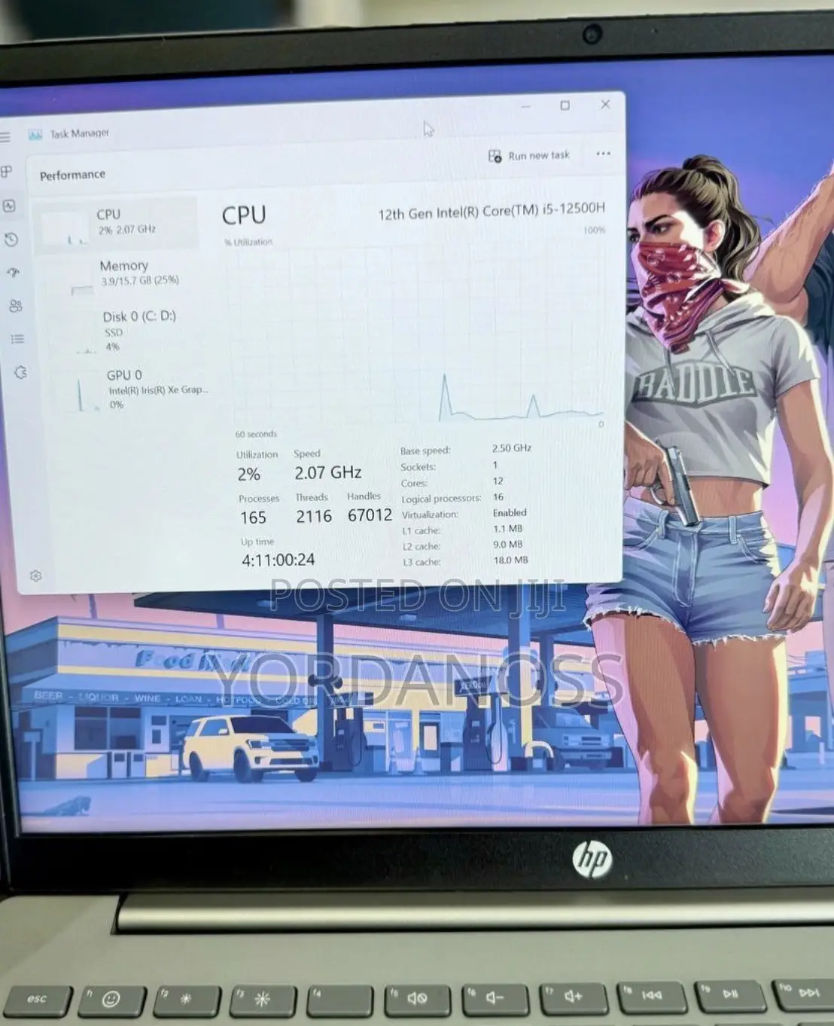Click the 2% utilization value
The height and width of the screenshot is (1026, 834).
tap(249, 475)
